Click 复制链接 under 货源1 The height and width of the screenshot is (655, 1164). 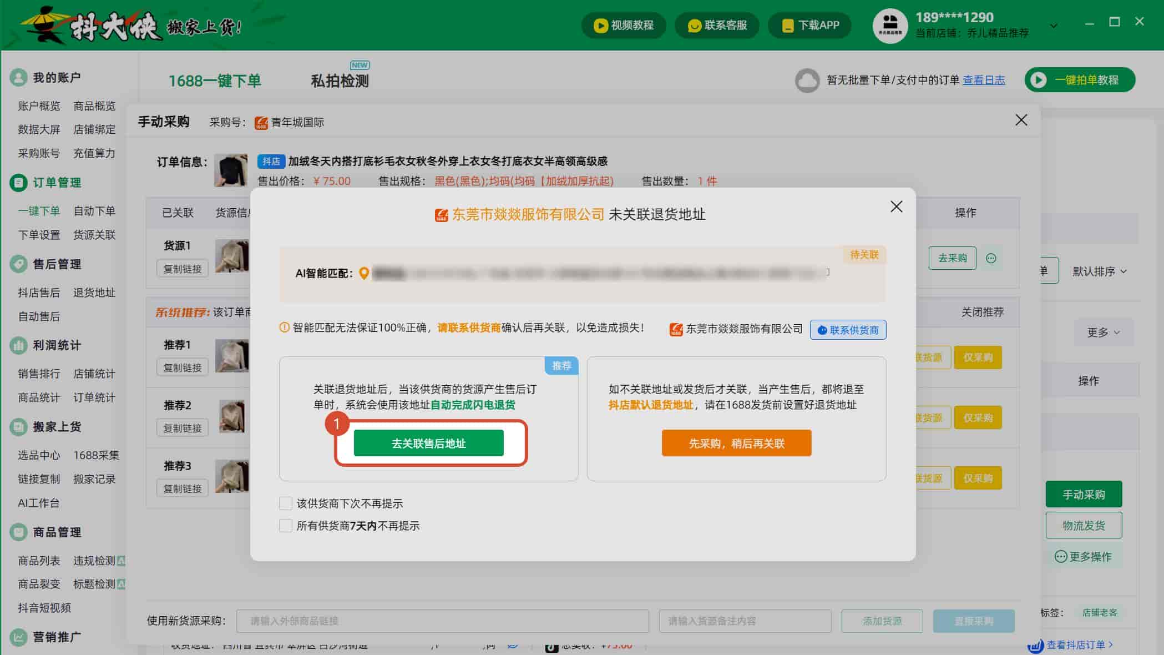(182, 269)
